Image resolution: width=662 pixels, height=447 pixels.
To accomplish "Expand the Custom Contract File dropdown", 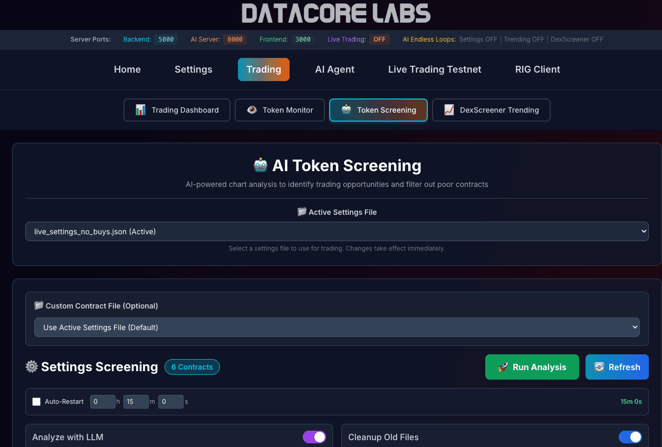I will (337, 327).
